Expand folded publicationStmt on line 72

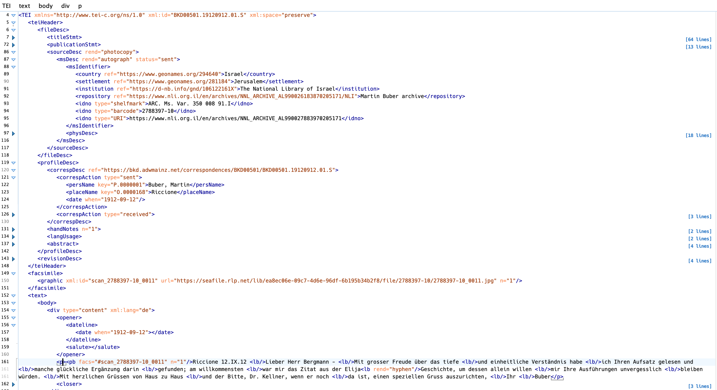coord(13,45)
